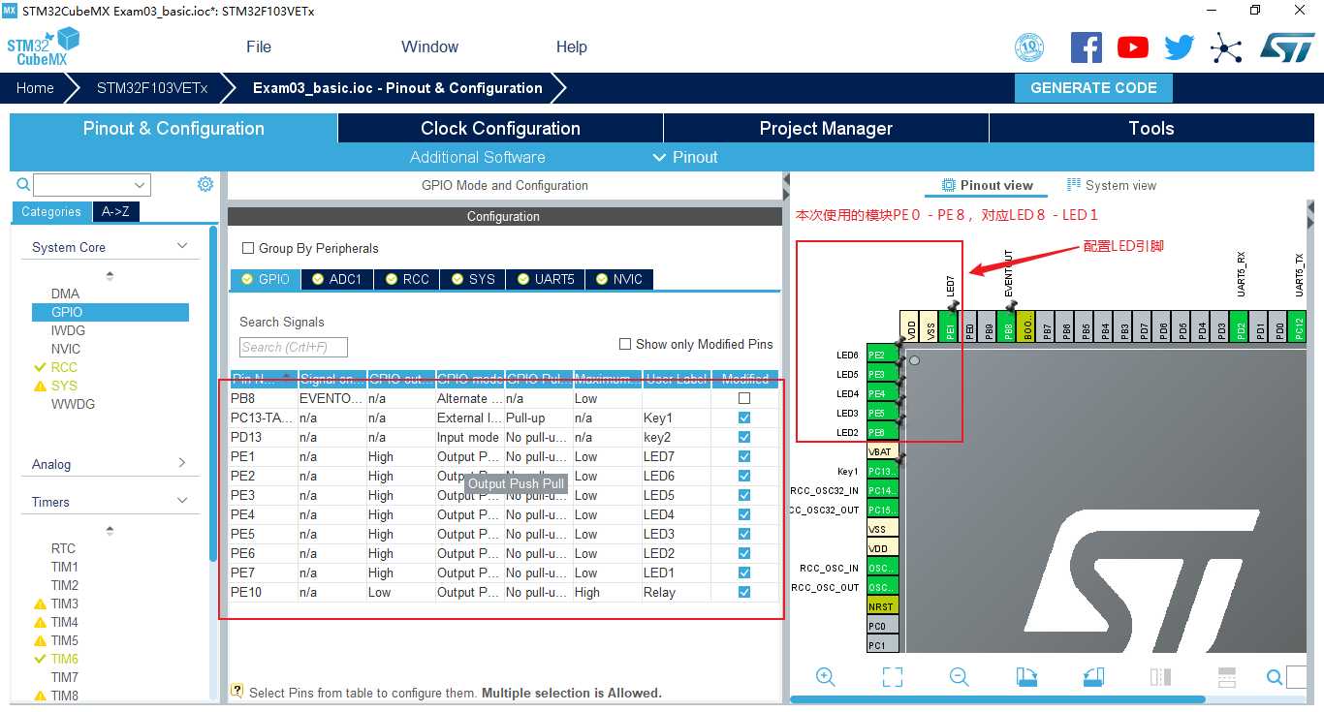Open the NVIC configuration tab

pos(618,279)
